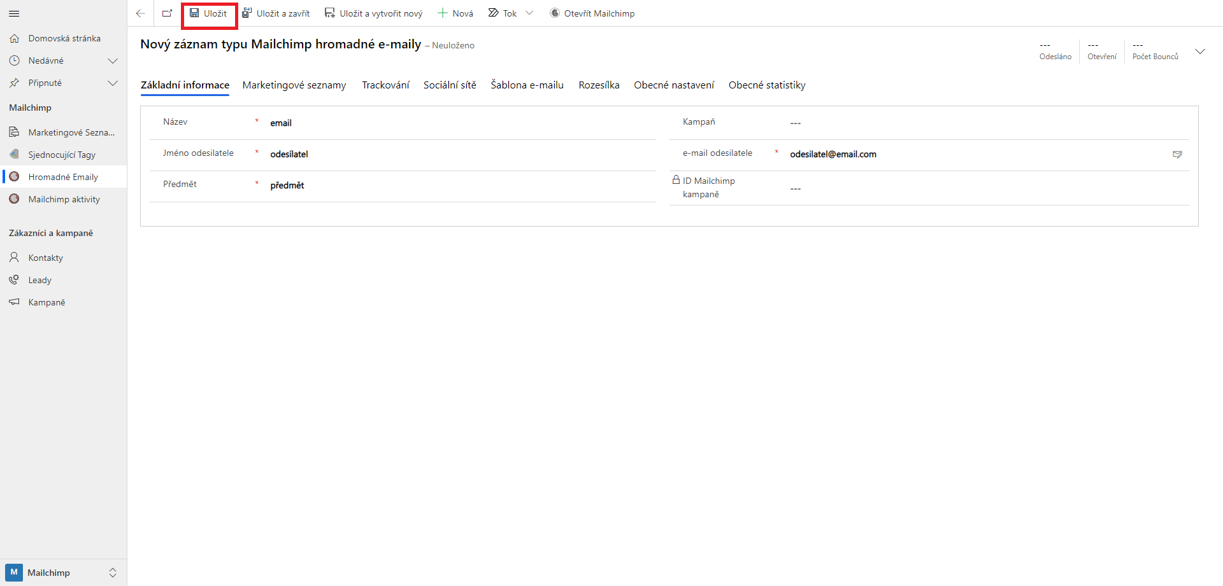Expand the header fields chevron

(x=1199, y=52)
